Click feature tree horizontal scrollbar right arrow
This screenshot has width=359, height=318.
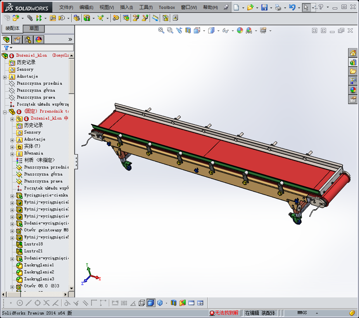click(x=66, y=294)
